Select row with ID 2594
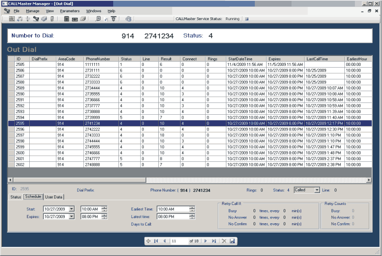The width and height of the screenshot is (382, 256). click(190, 117)
